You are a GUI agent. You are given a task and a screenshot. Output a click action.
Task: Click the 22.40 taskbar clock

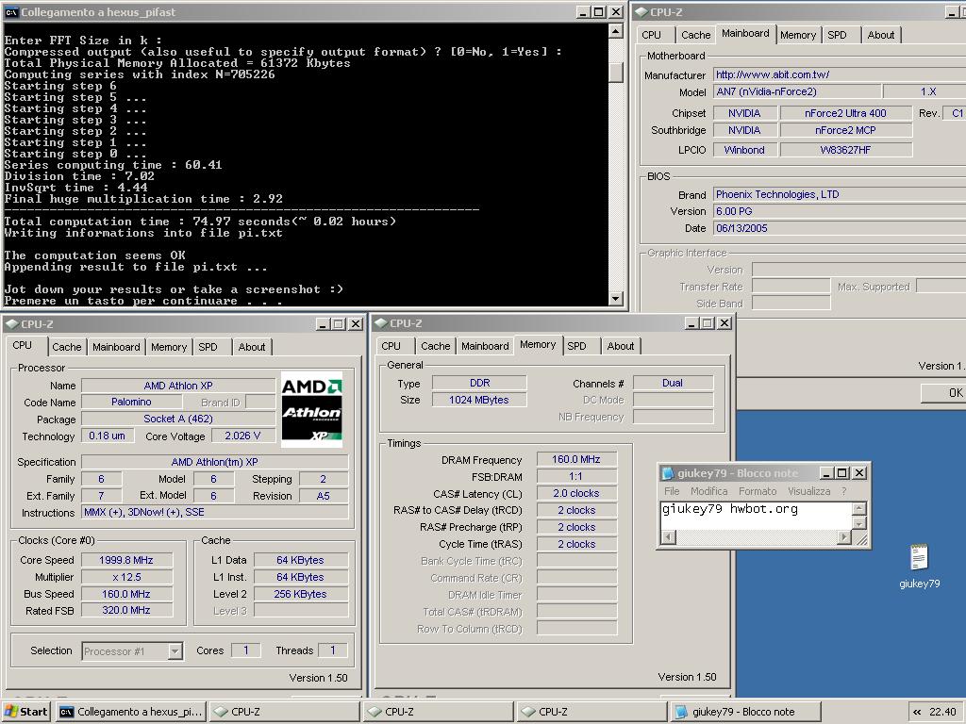pyautogui.click(x=942, y=712)
